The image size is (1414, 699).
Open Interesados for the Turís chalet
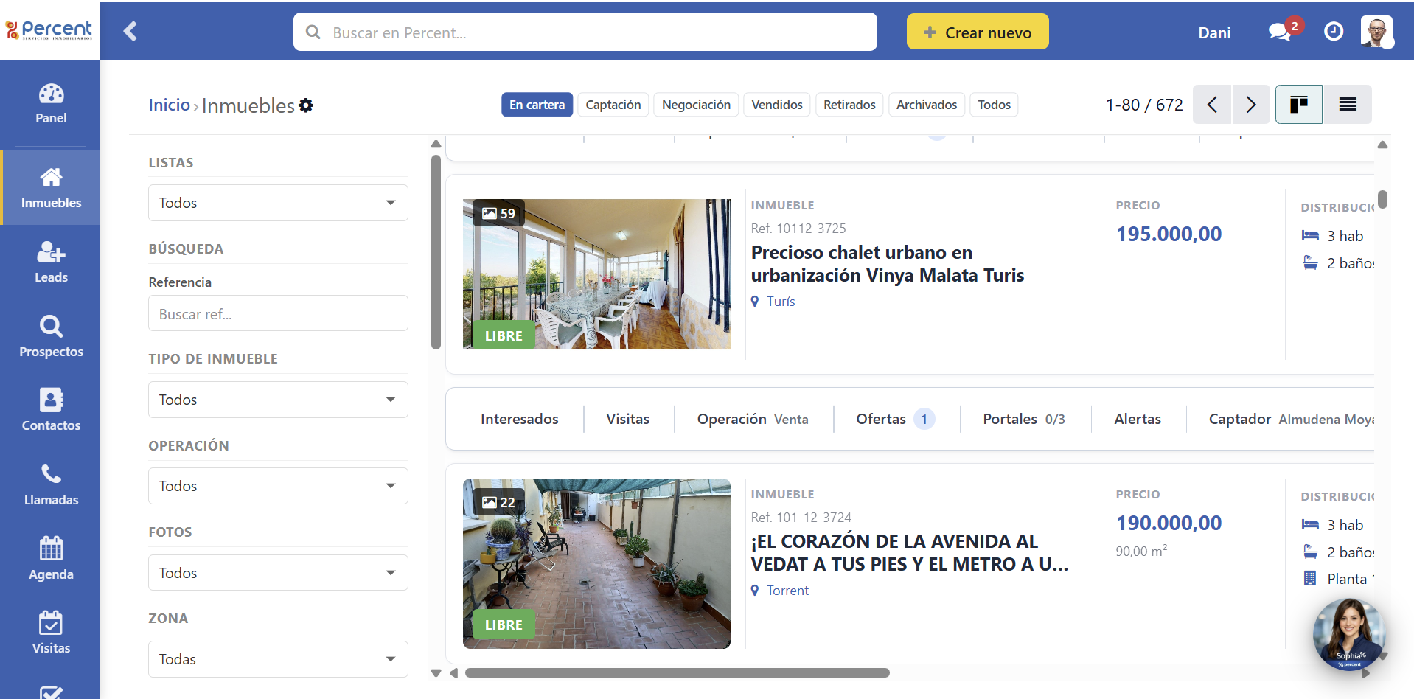[x=520, y=419]
